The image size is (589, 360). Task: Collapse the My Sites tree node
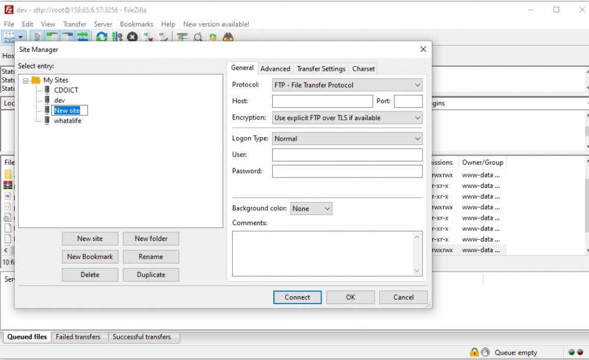25,80
